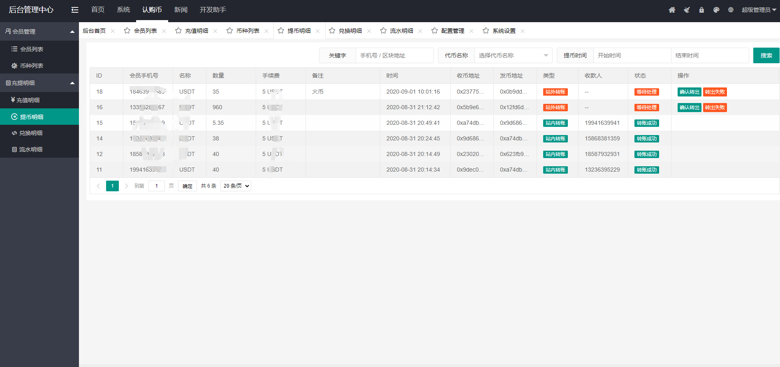This screenshot has height=367, width=780.
Task: Toggle the sidebar collapse hamburger icon
Action: [x=75, y=10]
